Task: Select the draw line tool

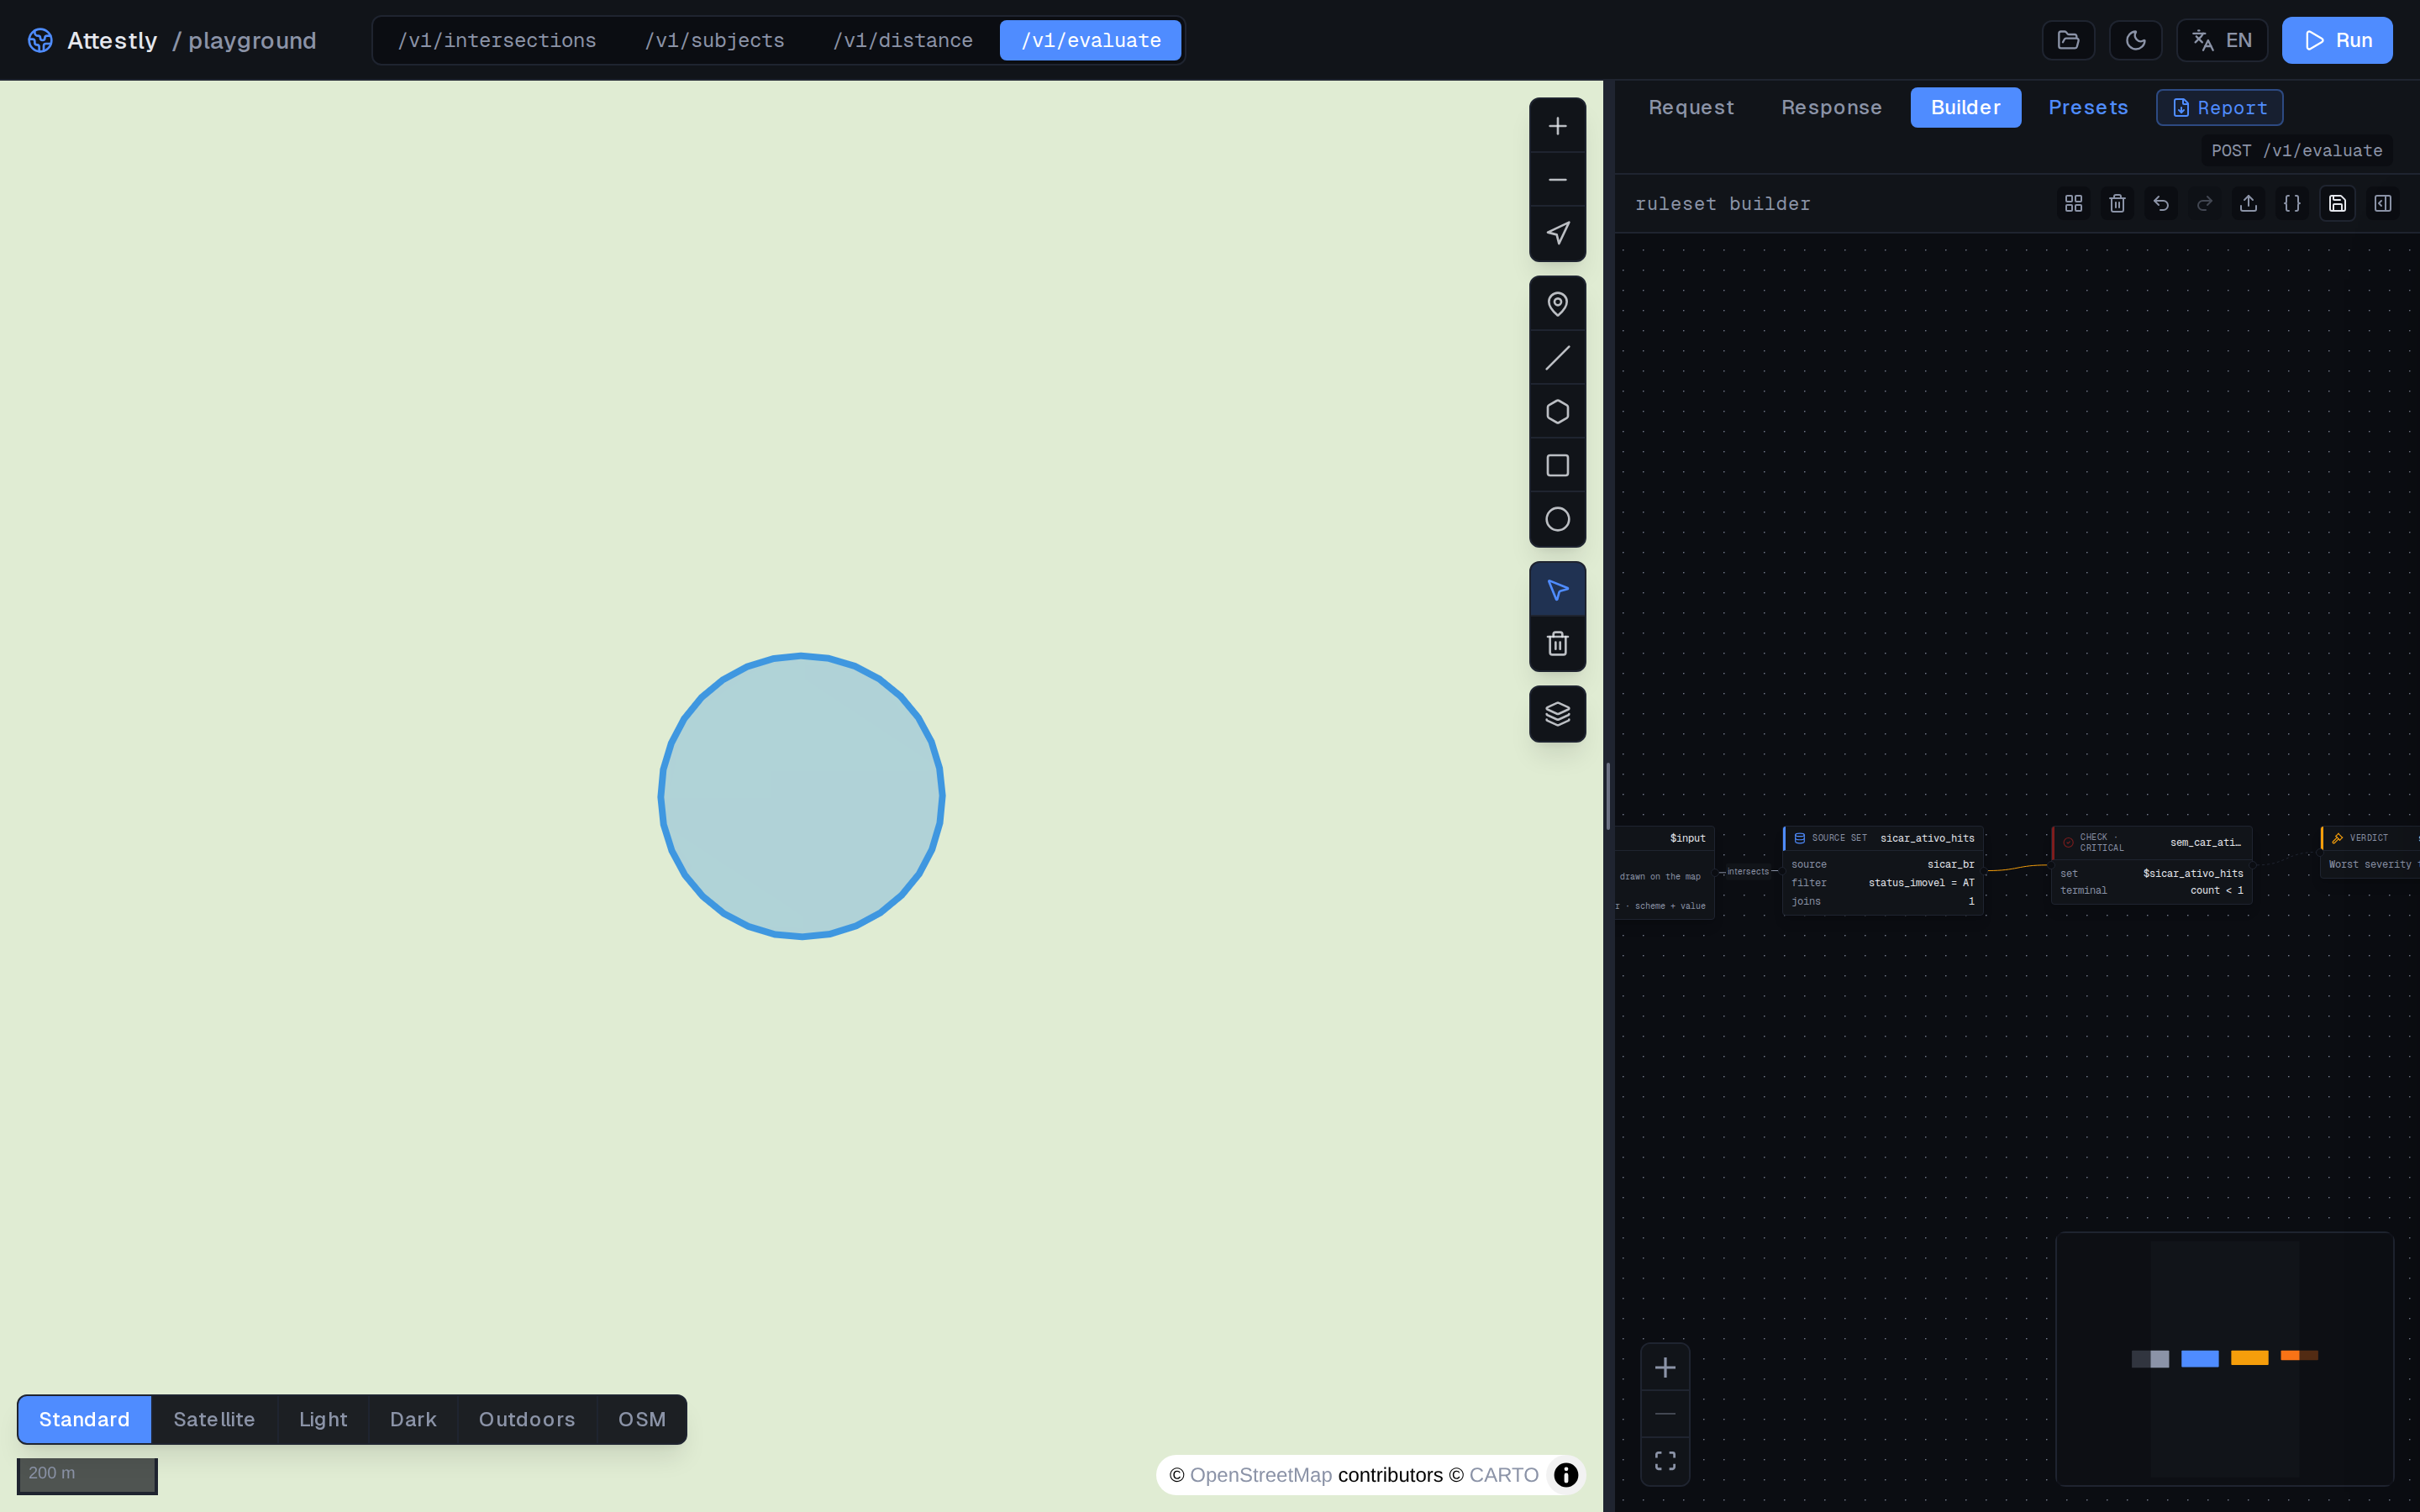Action: click(1557, 357)
